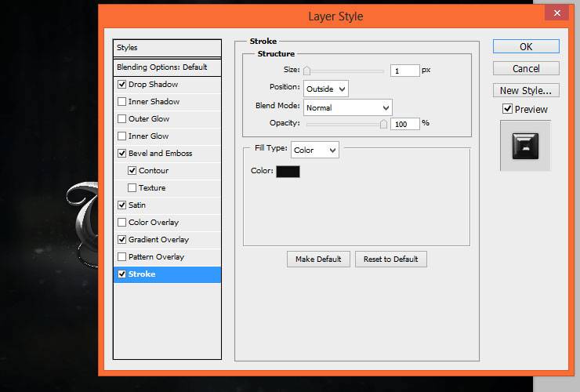Click the Opacity slider handle
The image size is (580, 392).
click(x=383, y=124)
